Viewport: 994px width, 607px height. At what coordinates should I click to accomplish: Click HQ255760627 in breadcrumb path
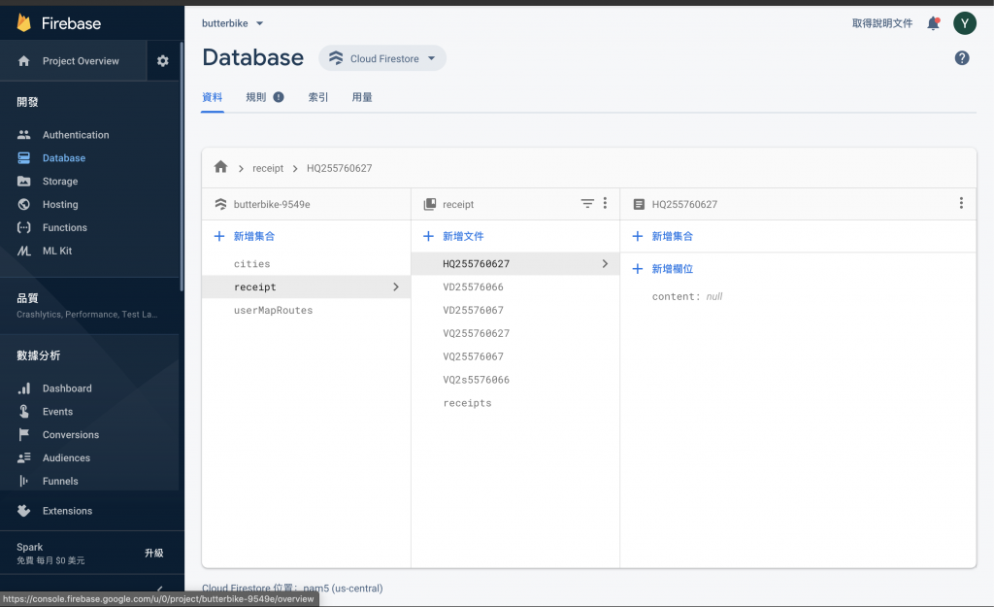(339, 168)
